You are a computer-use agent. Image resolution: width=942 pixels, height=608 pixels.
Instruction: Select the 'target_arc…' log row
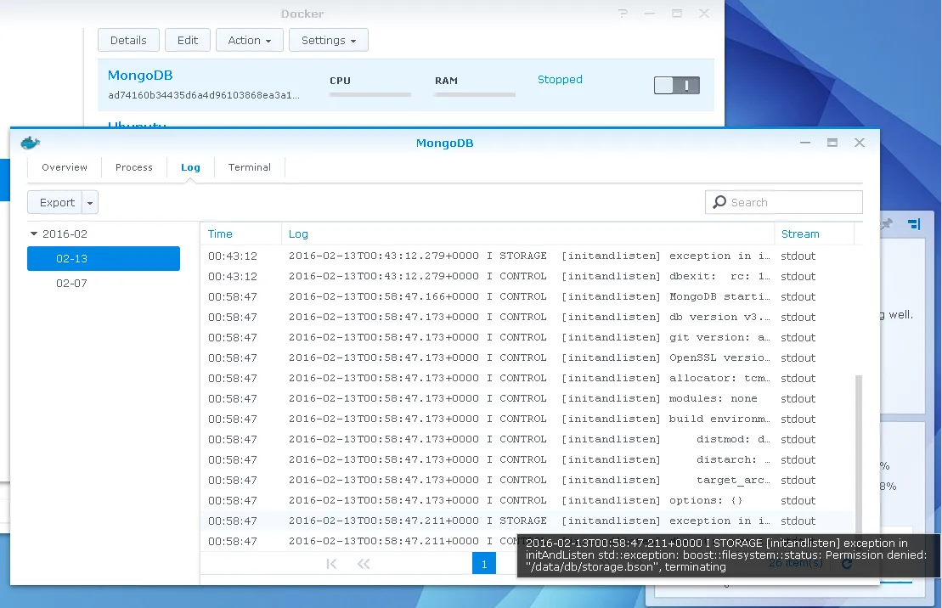(x=527, y=481)
